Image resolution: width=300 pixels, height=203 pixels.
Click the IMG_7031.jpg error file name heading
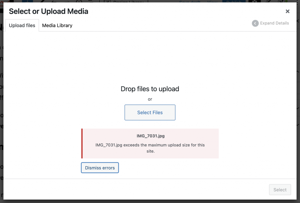pyautogui.click(x=151, y=136)
